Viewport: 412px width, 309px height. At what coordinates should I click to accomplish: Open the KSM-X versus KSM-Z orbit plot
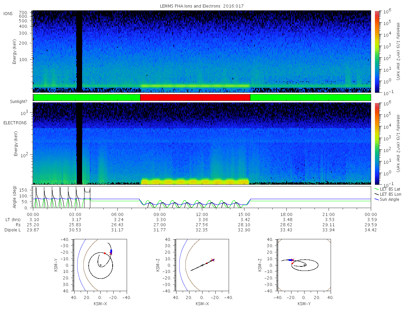click(202, 265)
